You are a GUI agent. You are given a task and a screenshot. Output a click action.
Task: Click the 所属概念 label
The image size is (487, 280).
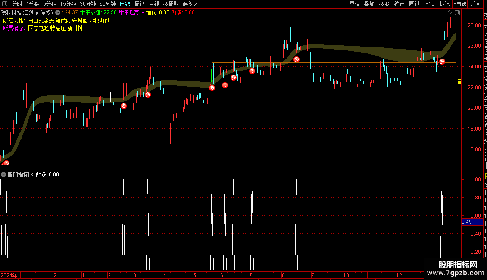point(14,28)
